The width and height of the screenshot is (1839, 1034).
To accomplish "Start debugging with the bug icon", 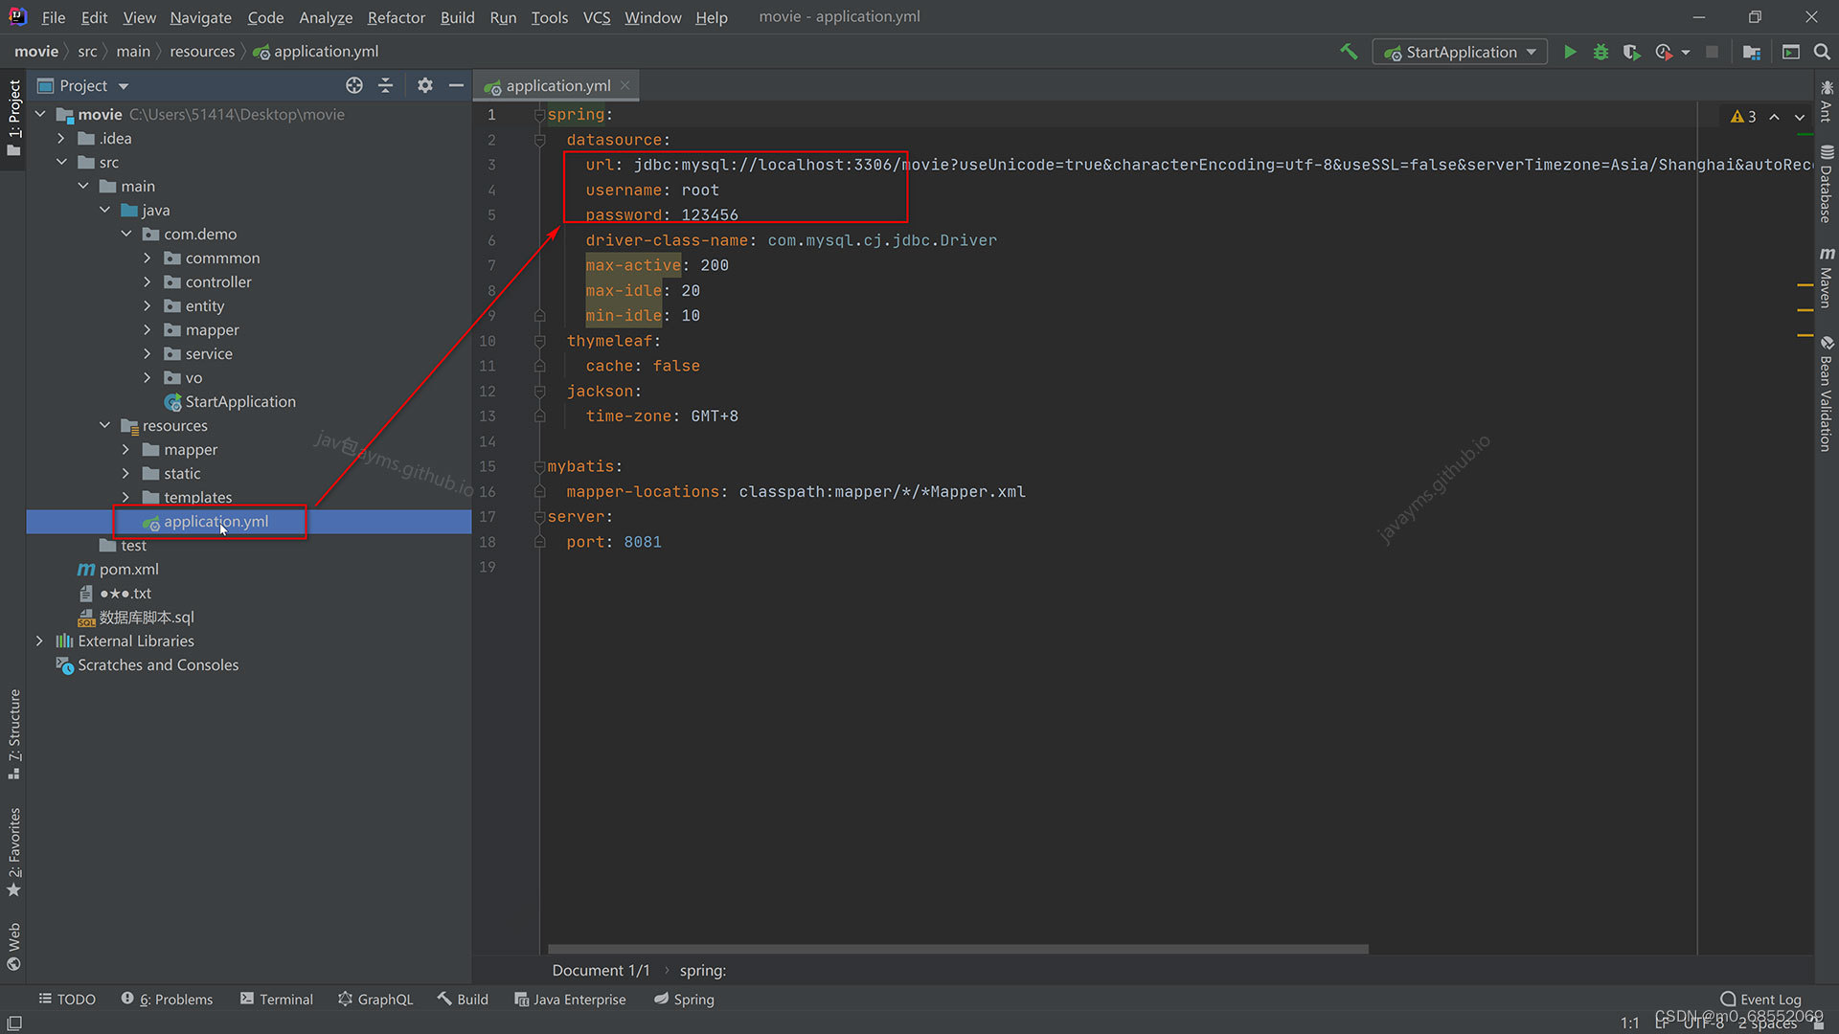I will 1601,52.
